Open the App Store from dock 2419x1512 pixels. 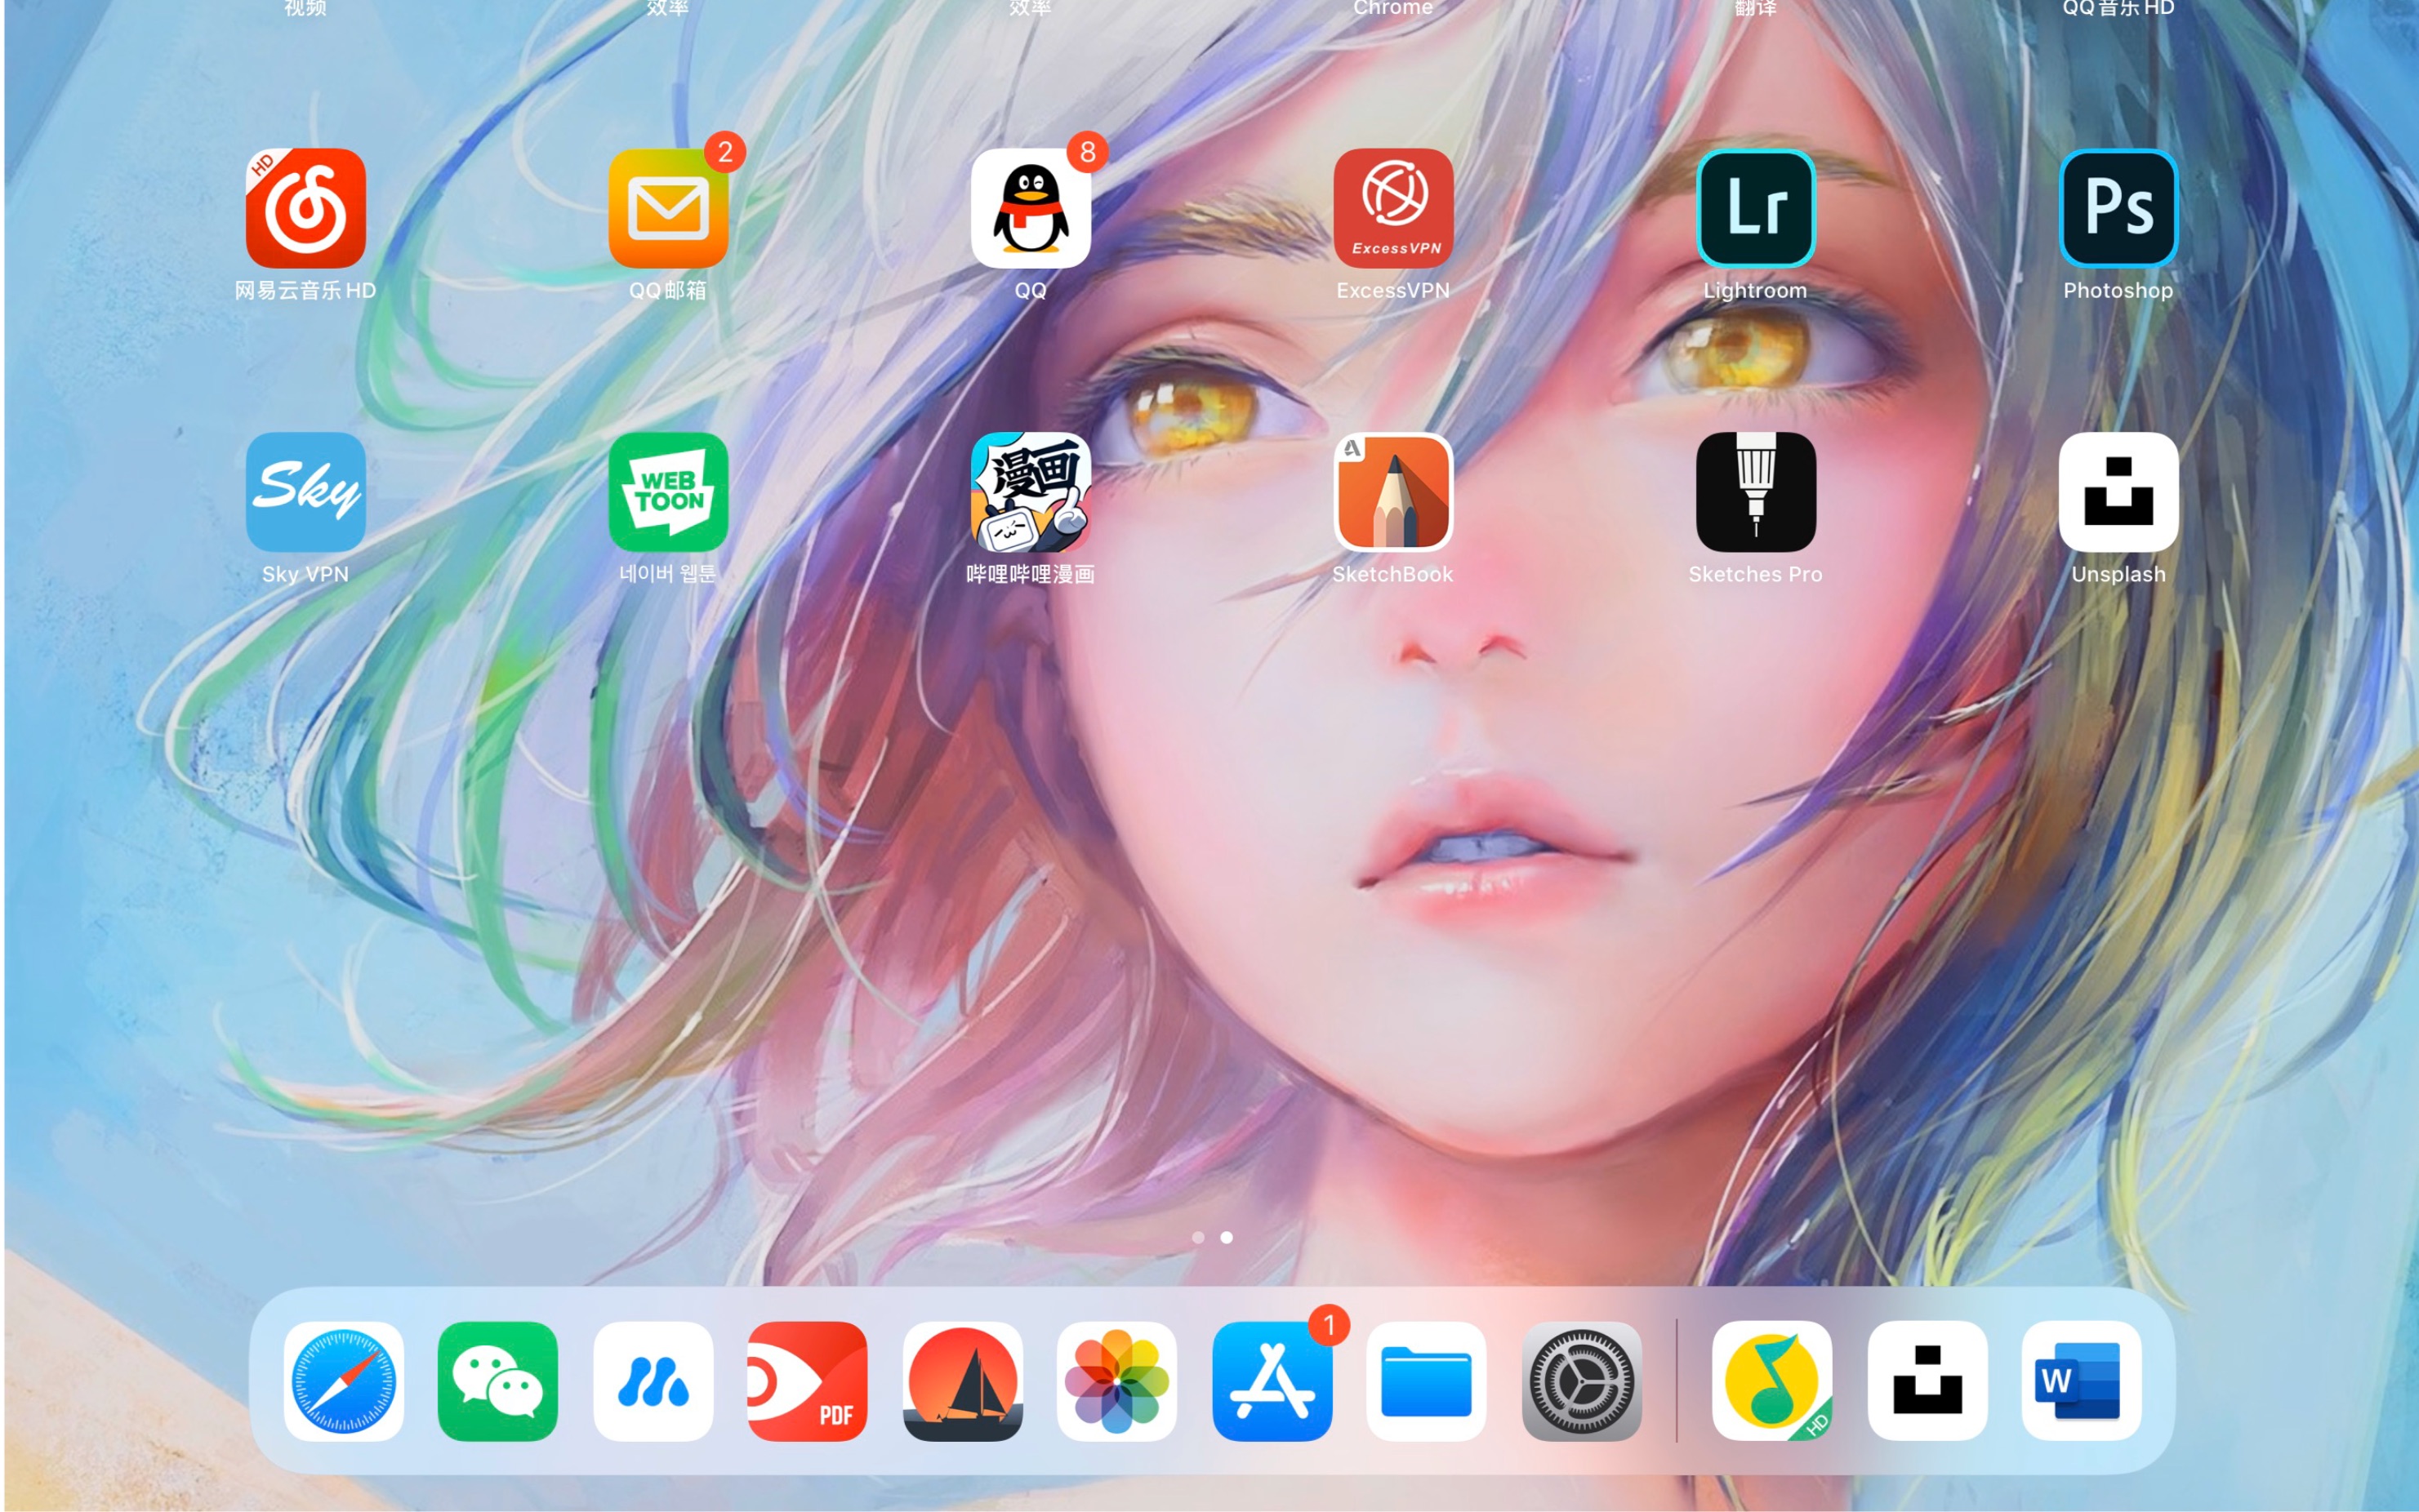[1271, 1381]
